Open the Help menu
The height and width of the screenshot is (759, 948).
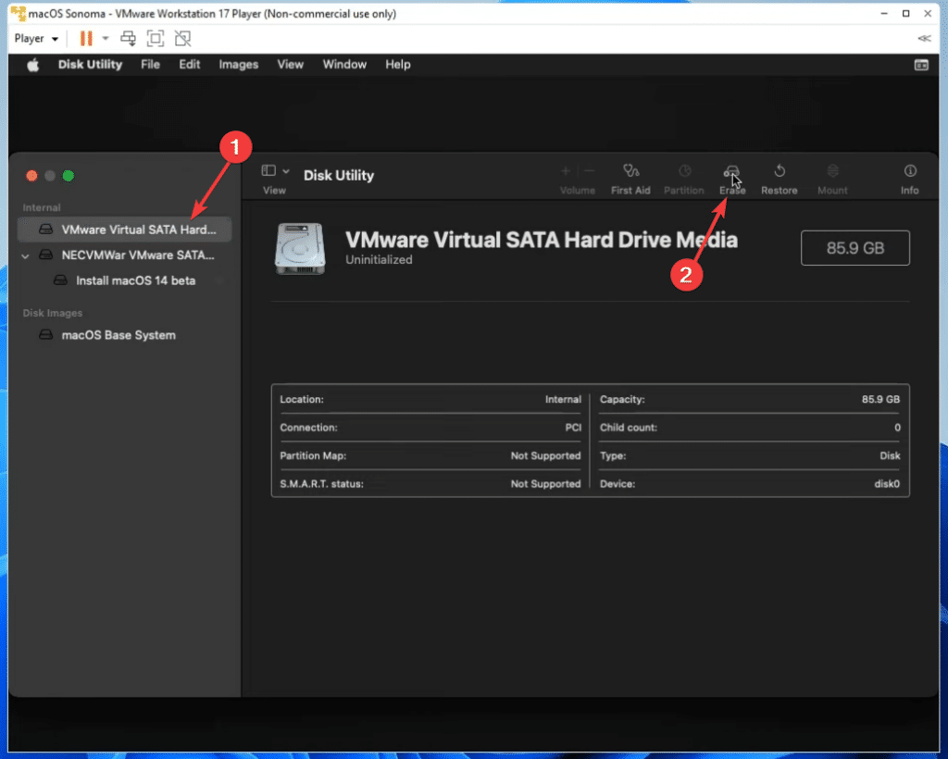[398, 65]
